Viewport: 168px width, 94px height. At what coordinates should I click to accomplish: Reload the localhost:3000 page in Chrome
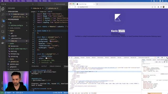(x=75, y=7)
